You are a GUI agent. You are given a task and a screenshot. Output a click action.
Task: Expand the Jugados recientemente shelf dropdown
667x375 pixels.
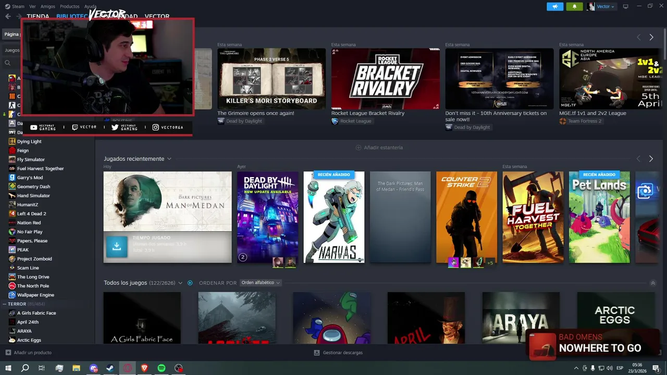169,159
